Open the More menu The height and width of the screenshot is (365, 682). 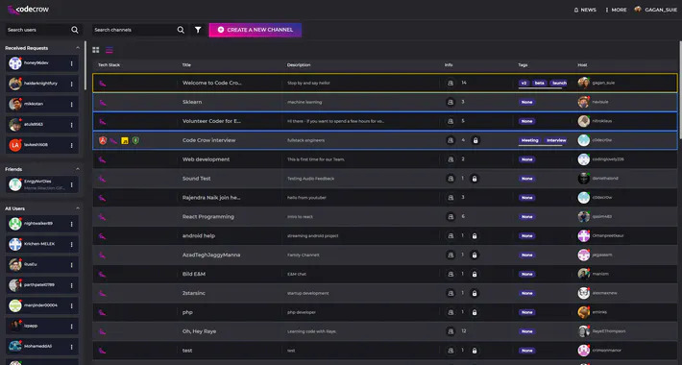(x=617, y=10)
